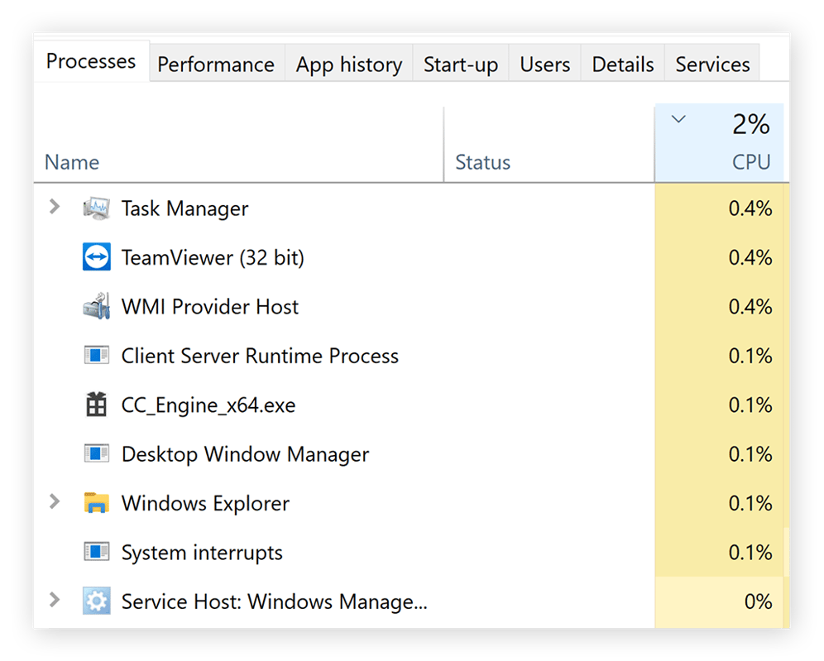
Task: Click the System interrupts icon
Action: click(x=97, y=552)
